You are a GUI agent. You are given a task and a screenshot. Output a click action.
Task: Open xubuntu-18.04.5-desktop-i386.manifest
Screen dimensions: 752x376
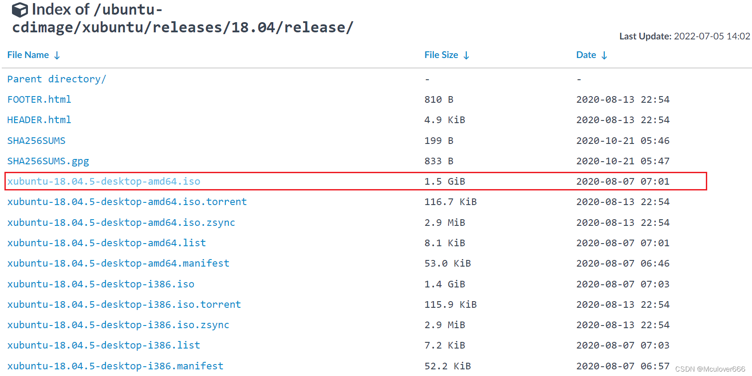coord(115,366)
